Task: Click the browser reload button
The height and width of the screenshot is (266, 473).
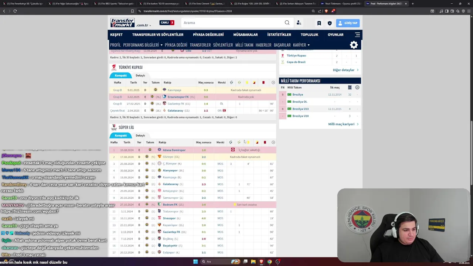Action: (x=15, y=11)
